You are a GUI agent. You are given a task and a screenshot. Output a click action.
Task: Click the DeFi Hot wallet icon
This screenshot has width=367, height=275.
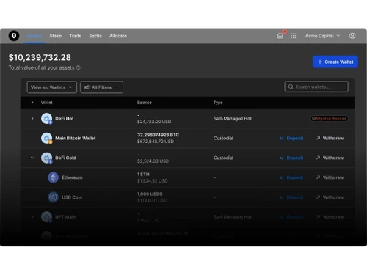point(46,118)
